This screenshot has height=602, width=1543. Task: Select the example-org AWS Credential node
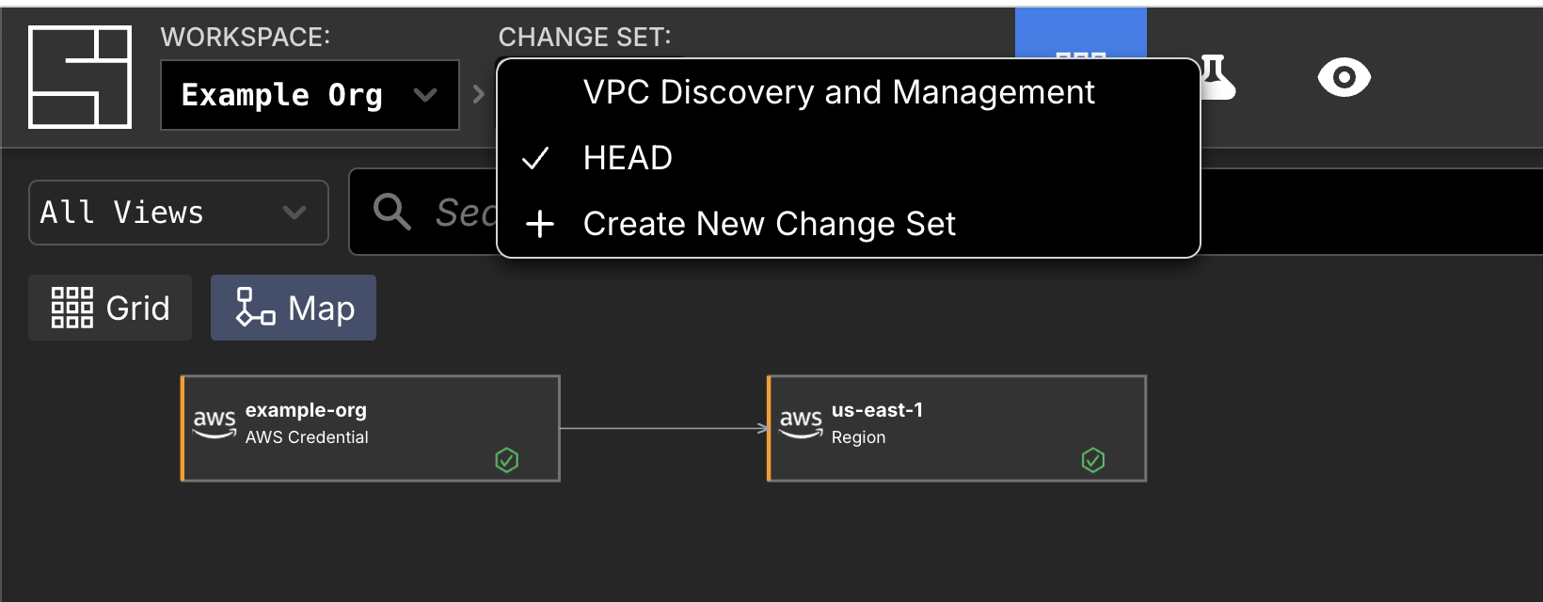tap(371, 429)
